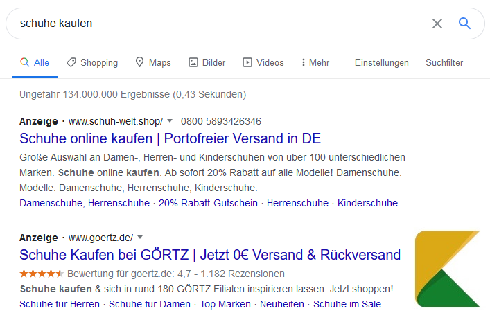The image size is (490, 322).
Task: Click the Videos play icon
Action: 247,62
